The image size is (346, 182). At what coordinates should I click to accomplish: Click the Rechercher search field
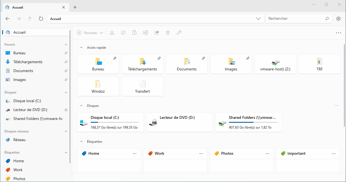[296, 19]
